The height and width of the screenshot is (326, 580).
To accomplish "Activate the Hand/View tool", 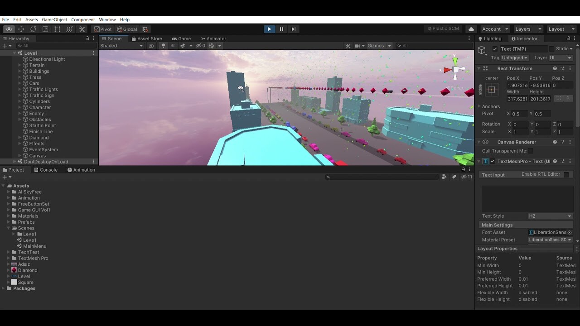I will [x=9, y=29].
